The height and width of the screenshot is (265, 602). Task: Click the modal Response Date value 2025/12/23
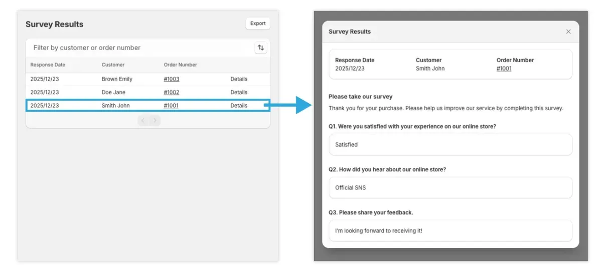[350, 69]
